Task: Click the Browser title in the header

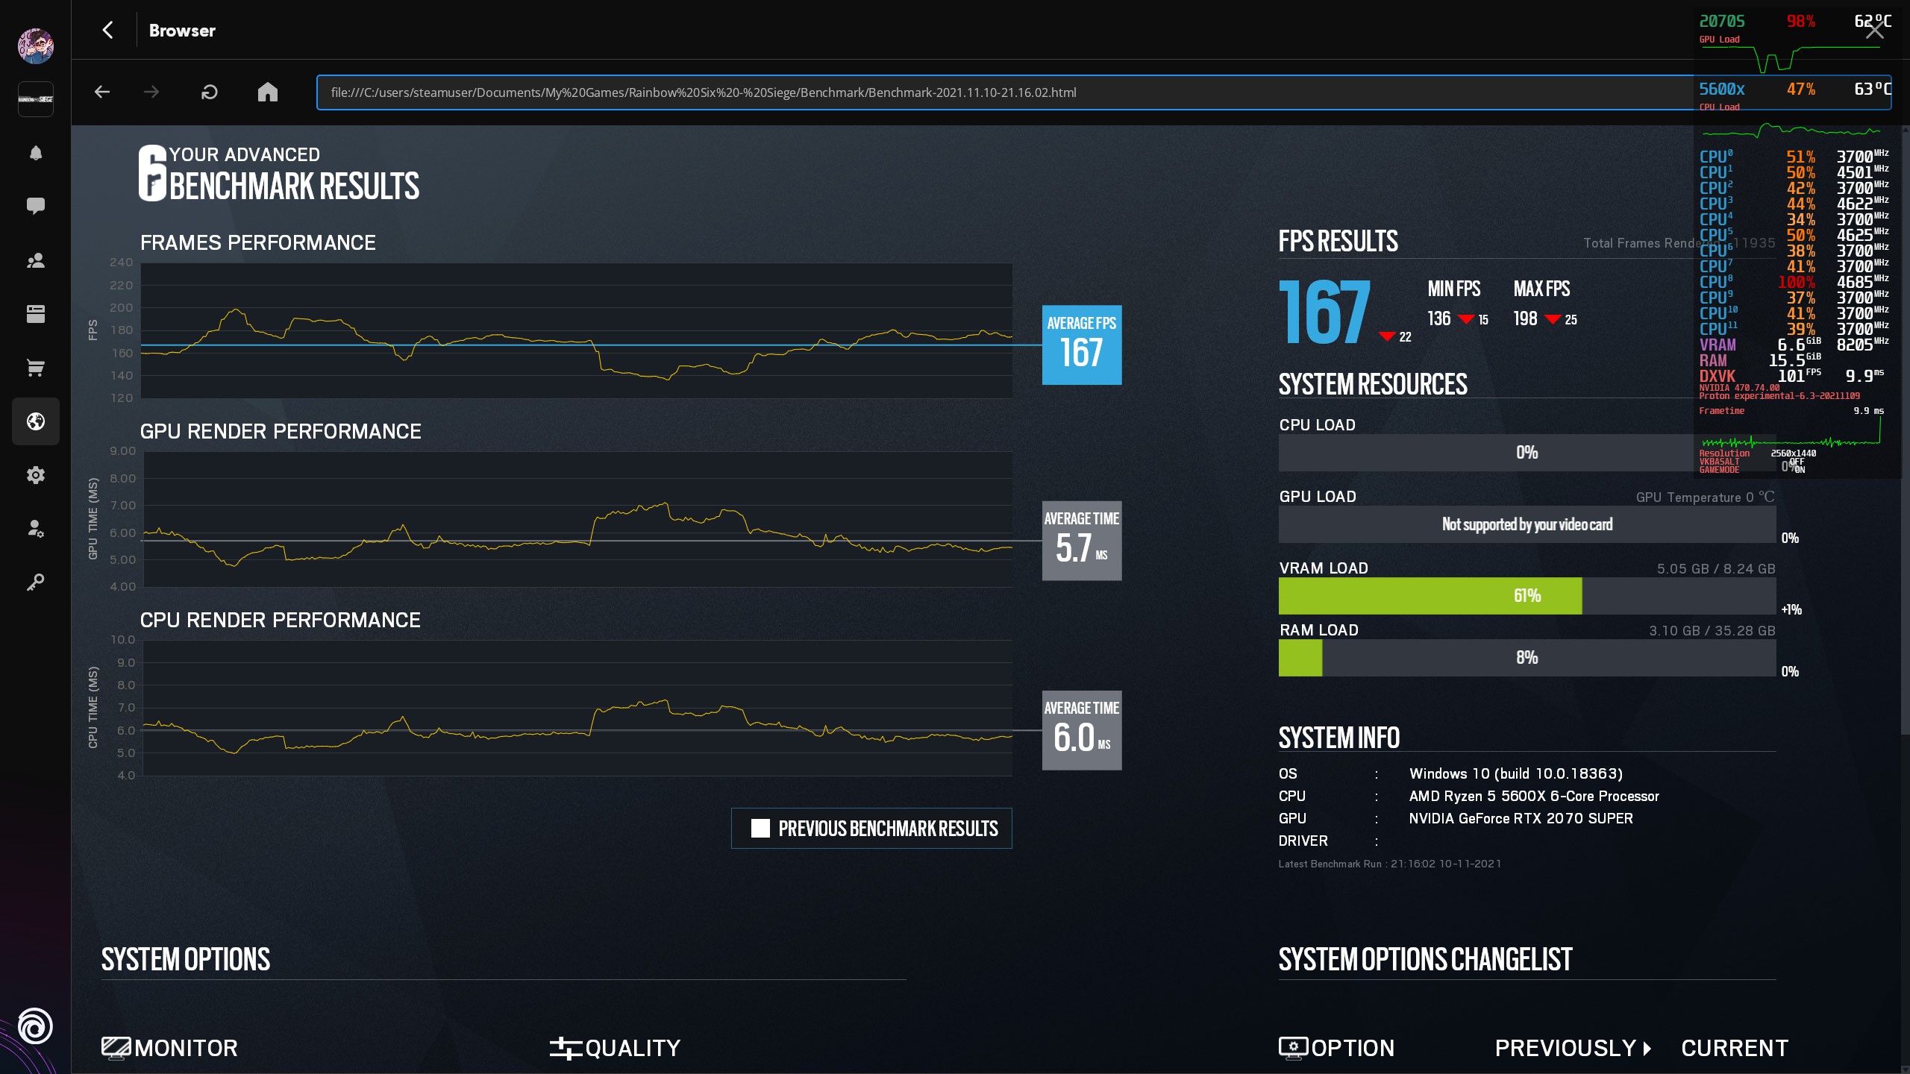Action: pyautogui.click(x=182, y=31)
